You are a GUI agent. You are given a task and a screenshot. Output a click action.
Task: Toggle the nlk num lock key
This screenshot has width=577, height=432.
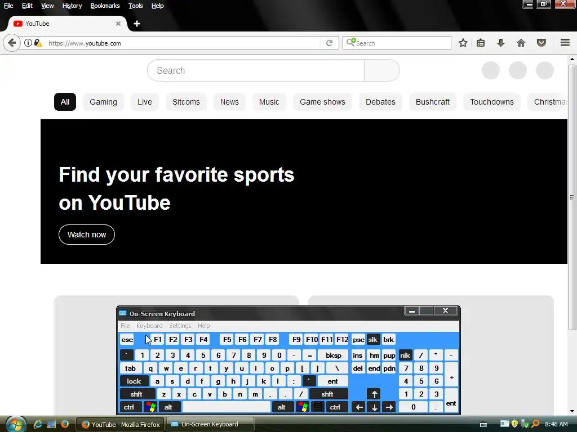405,355
